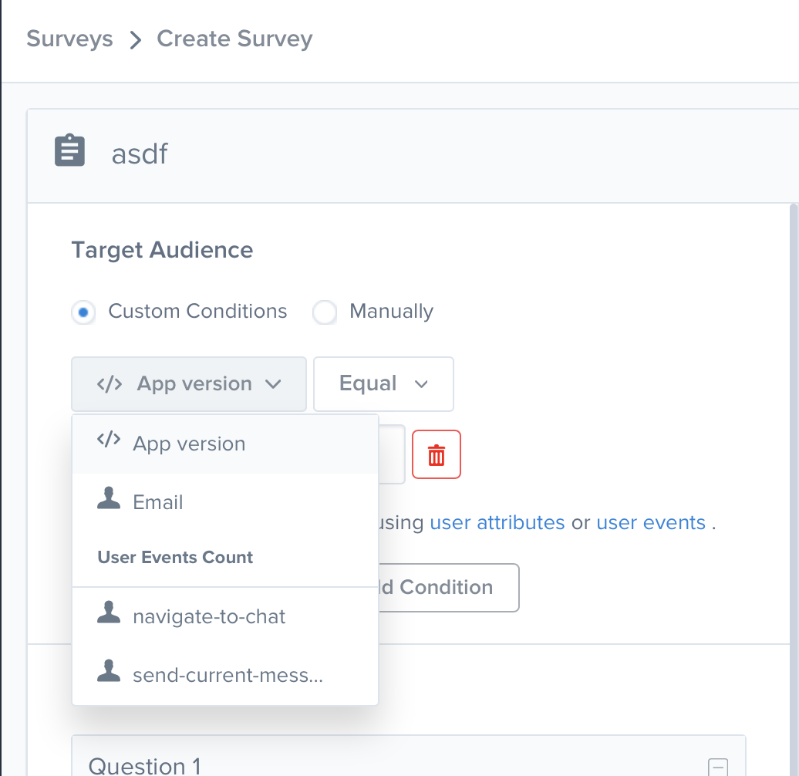Viewport: 799px width, 776px height.
Task: Open the user events link
Action: tap(651, 522)
